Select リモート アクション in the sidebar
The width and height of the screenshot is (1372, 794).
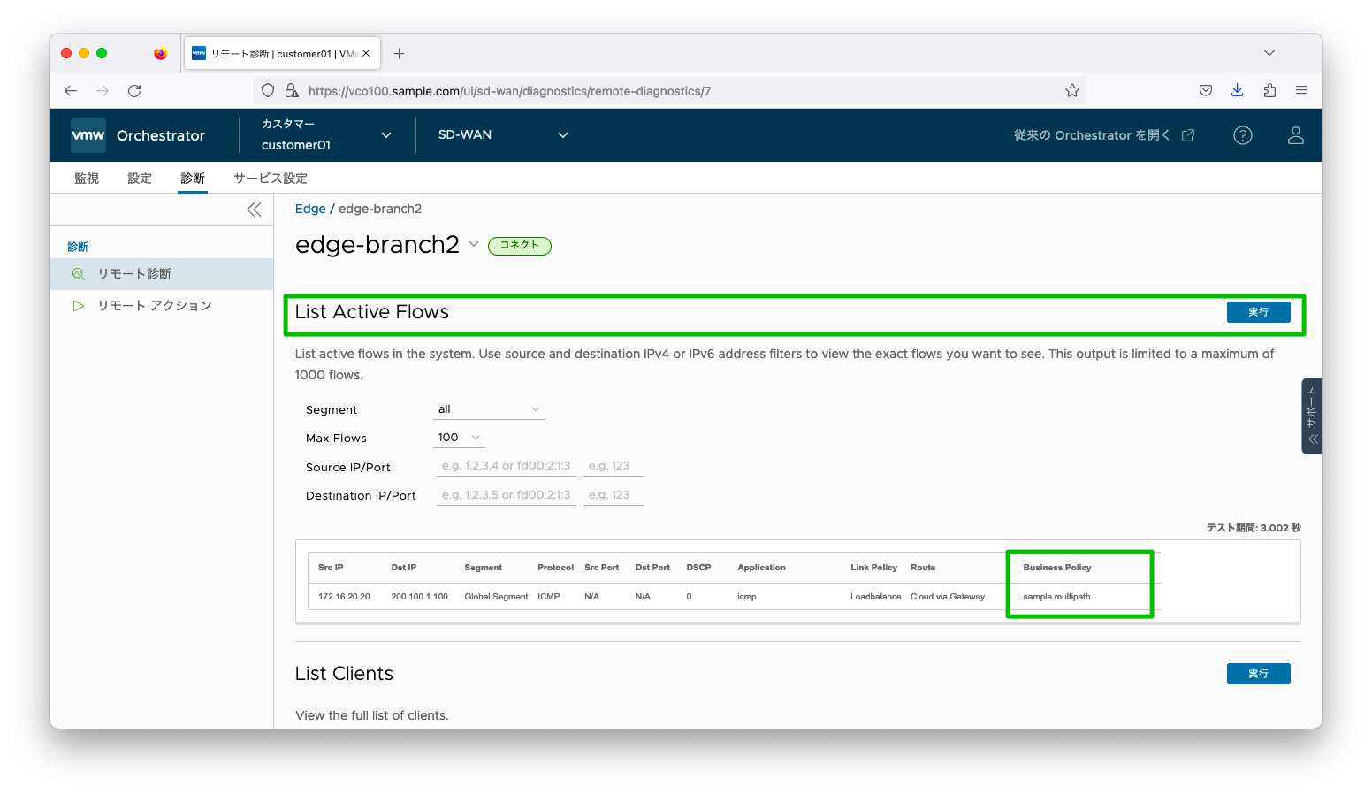coord(162,306)
